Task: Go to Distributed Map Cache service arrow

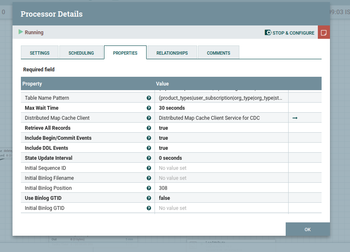Action: click(295, 118)
